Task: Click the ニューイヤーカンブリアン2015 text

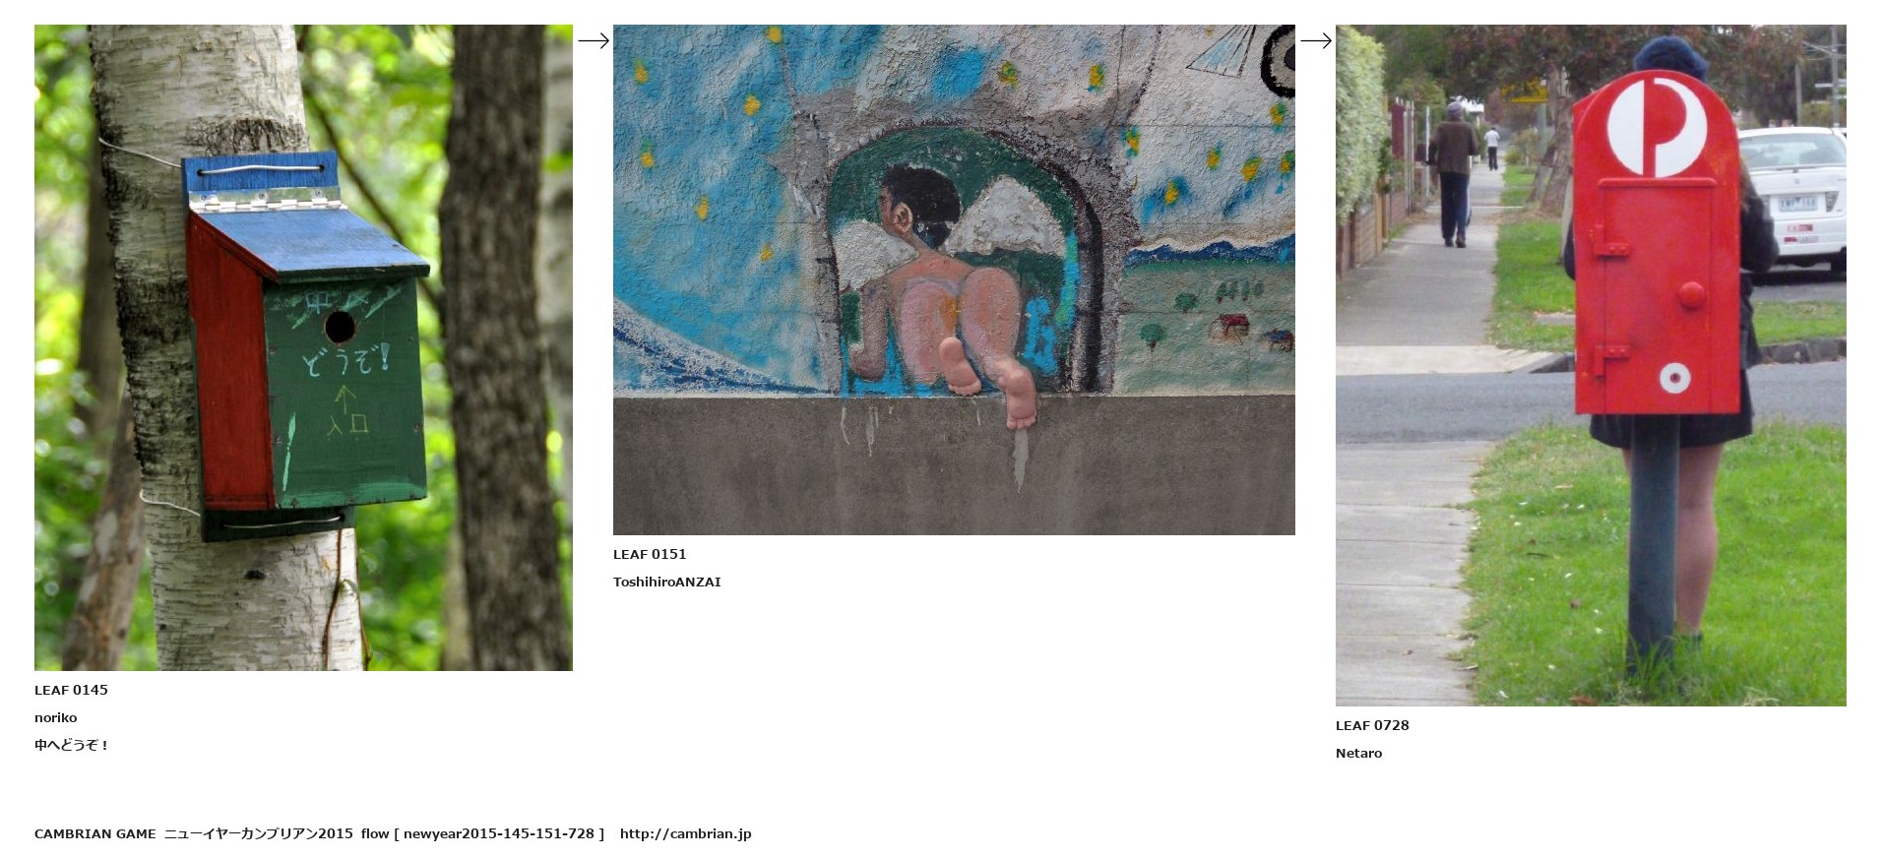Action: 258,833
